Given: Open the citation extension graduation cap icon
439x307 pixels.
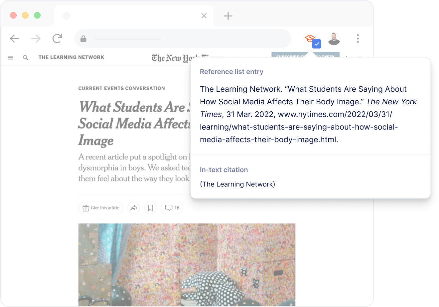Looking at the screenshot, I should tap(310, 39).
